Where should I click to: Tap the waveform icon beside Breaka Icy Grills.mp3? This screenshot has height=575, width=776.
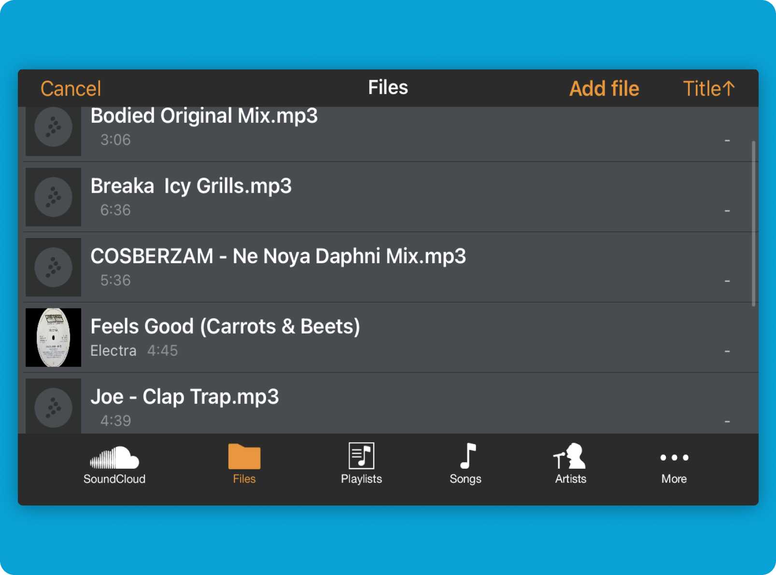coord(53,197)
